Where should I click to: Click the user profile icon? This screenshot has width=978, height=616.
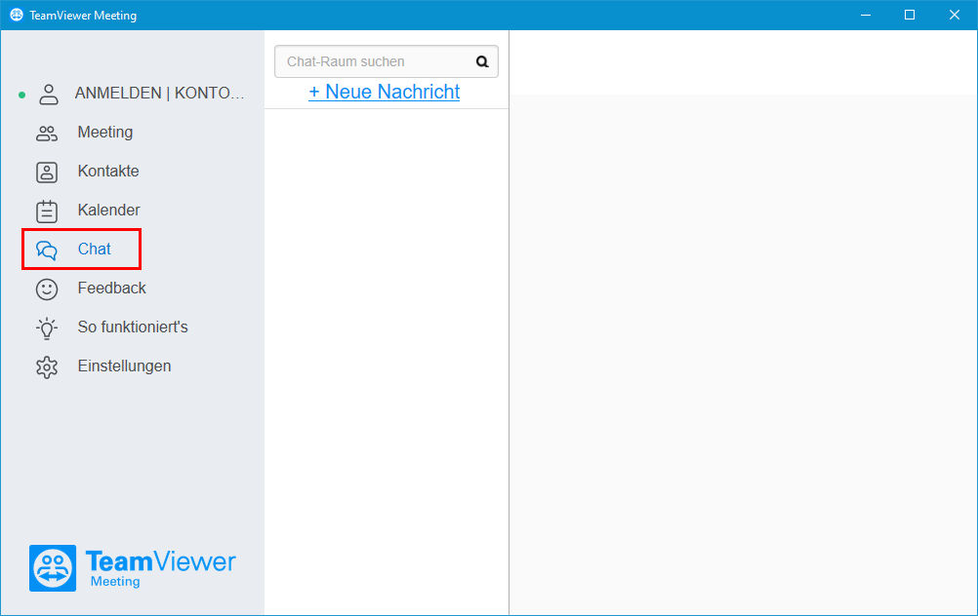(x=49, y=95)
